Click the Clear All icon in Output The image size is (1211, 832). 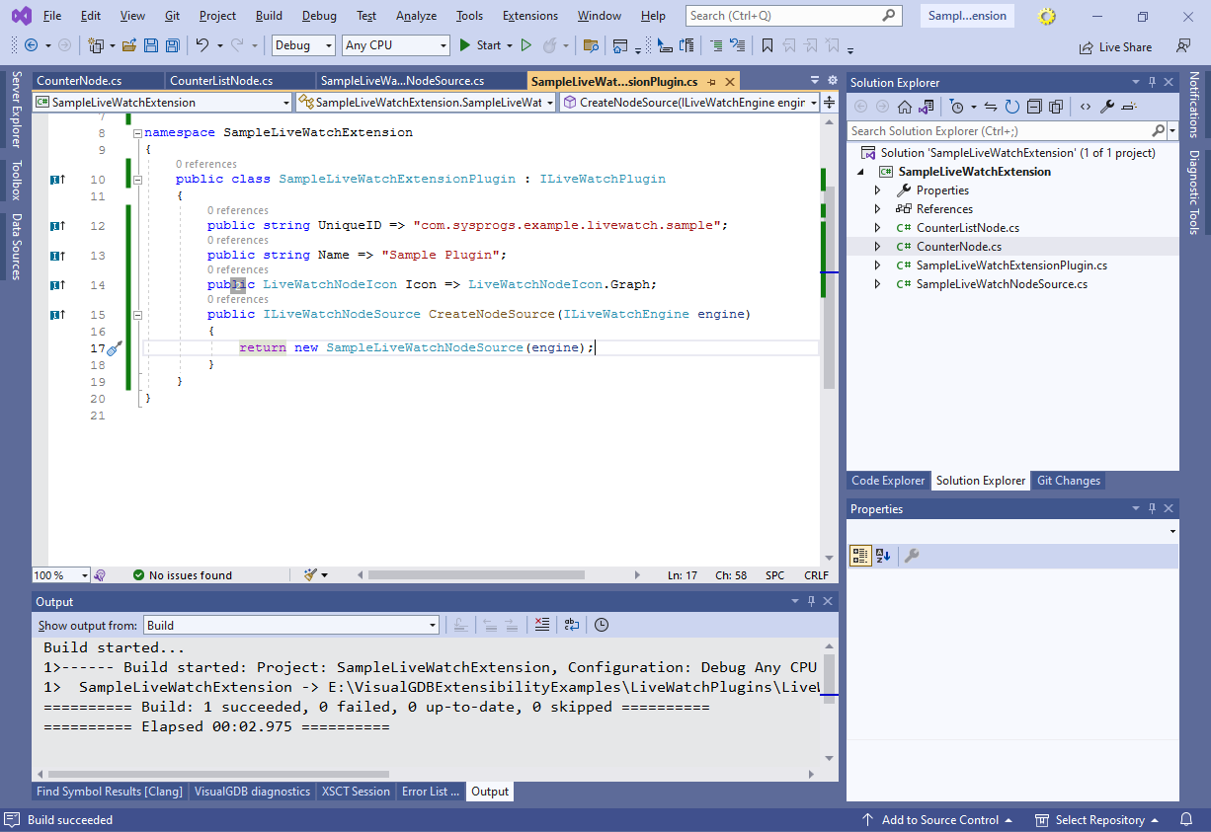(x=541, y=625)
